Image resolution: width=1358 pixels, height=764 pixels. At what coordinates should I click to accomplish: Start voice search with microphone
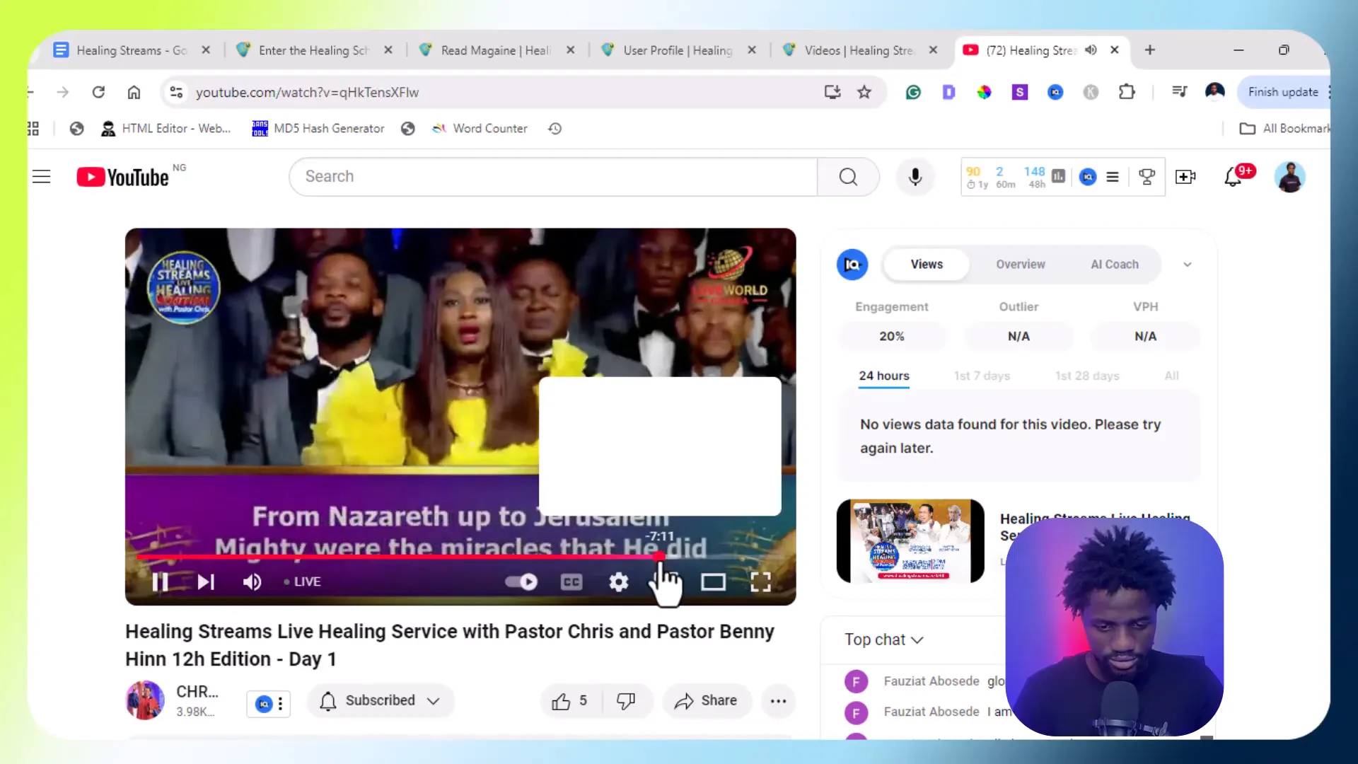tap(915, 177)
